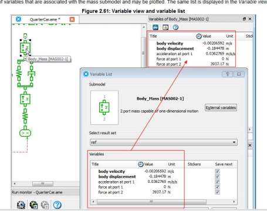Viewport: 267px width, 211px height.
Task: Open the Select result set dropdown
Action: point(164,142)
